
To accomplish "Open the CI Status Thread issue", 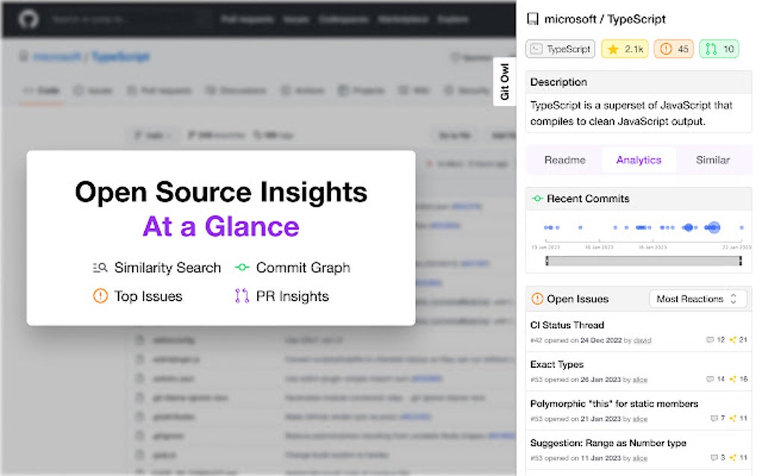I will click(x=567, y=325).
